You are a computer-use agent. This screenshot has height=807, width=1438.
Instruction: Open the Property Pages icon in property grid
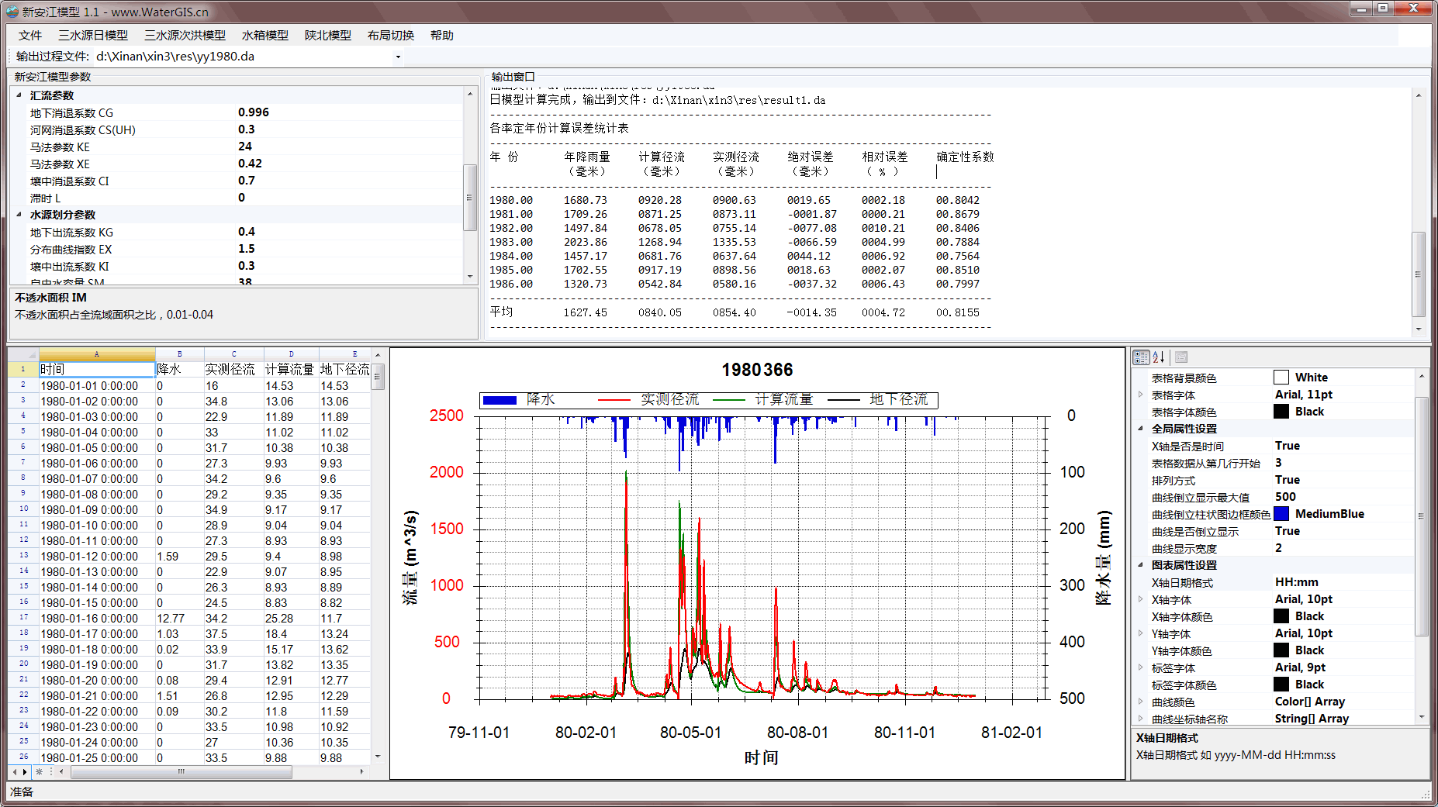[1181, 357]
